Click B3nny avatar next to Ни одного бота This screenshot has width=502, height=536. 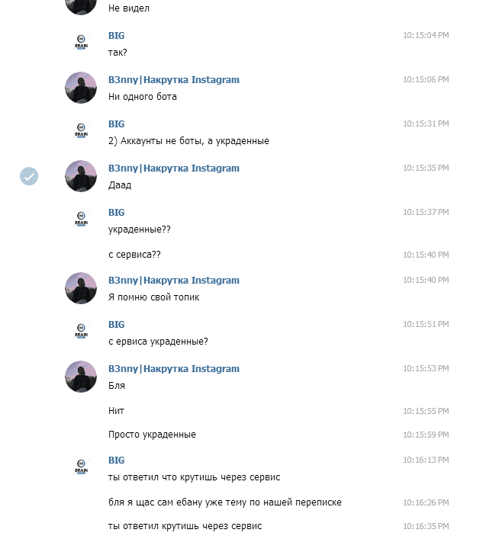(x=81, y=88)
